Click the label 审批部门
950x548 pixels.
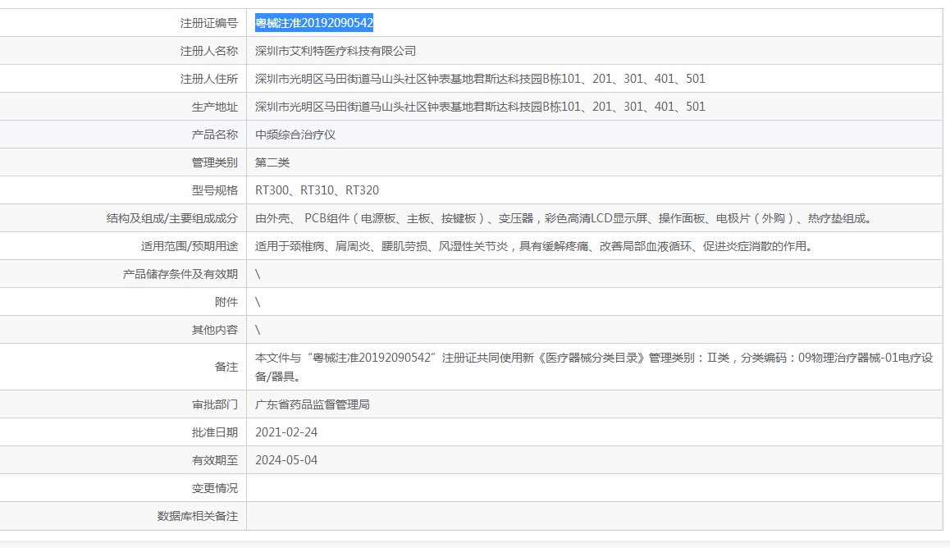pos(215,404)
